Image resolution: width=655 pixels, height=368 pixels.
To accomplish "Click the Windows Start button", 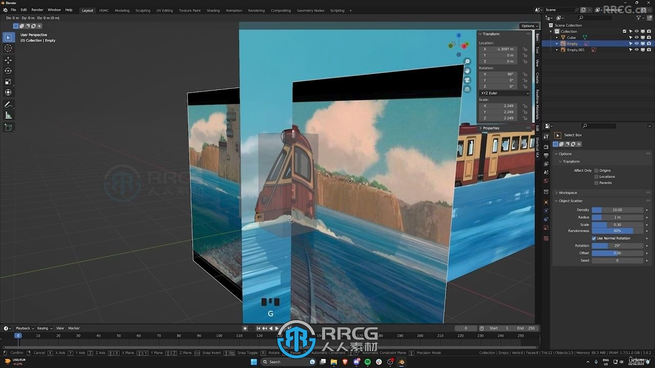I will tap(253, 362).
